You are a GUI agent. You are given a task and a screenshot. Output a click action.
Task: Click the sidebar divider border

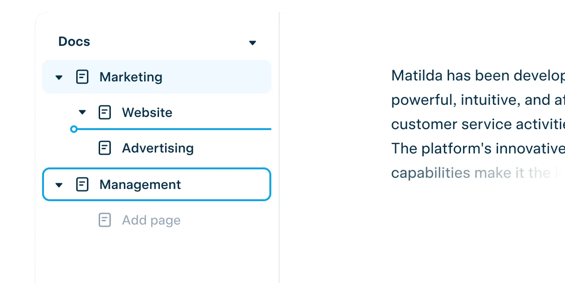pos(279,147)
